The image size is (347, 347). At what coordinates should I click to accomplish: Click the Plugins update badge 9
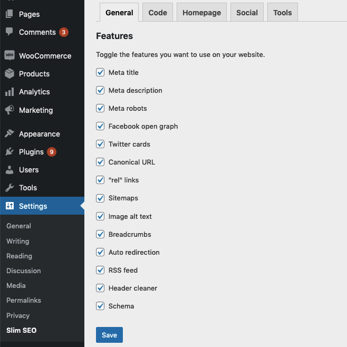pyautogui.click(x=52, y=152)
